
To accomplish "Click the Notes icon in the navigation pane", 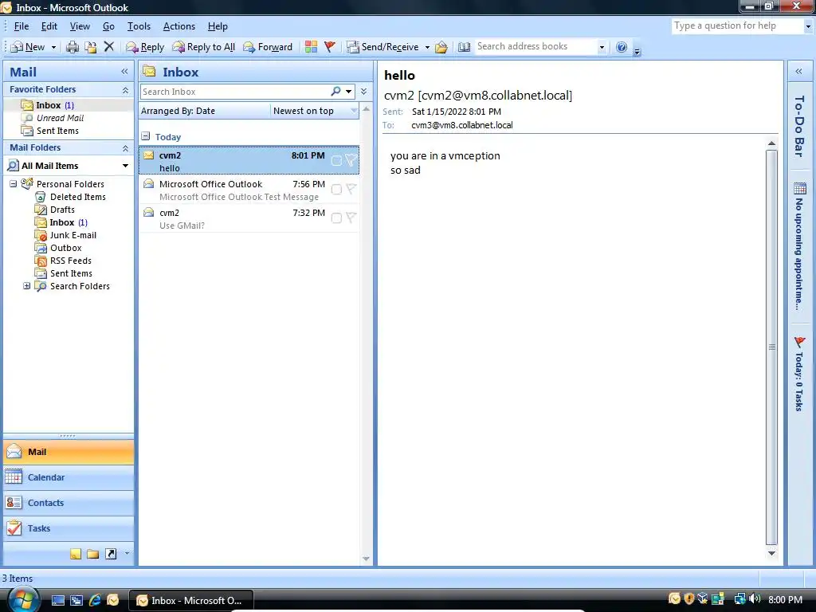I will pos(76,555).
